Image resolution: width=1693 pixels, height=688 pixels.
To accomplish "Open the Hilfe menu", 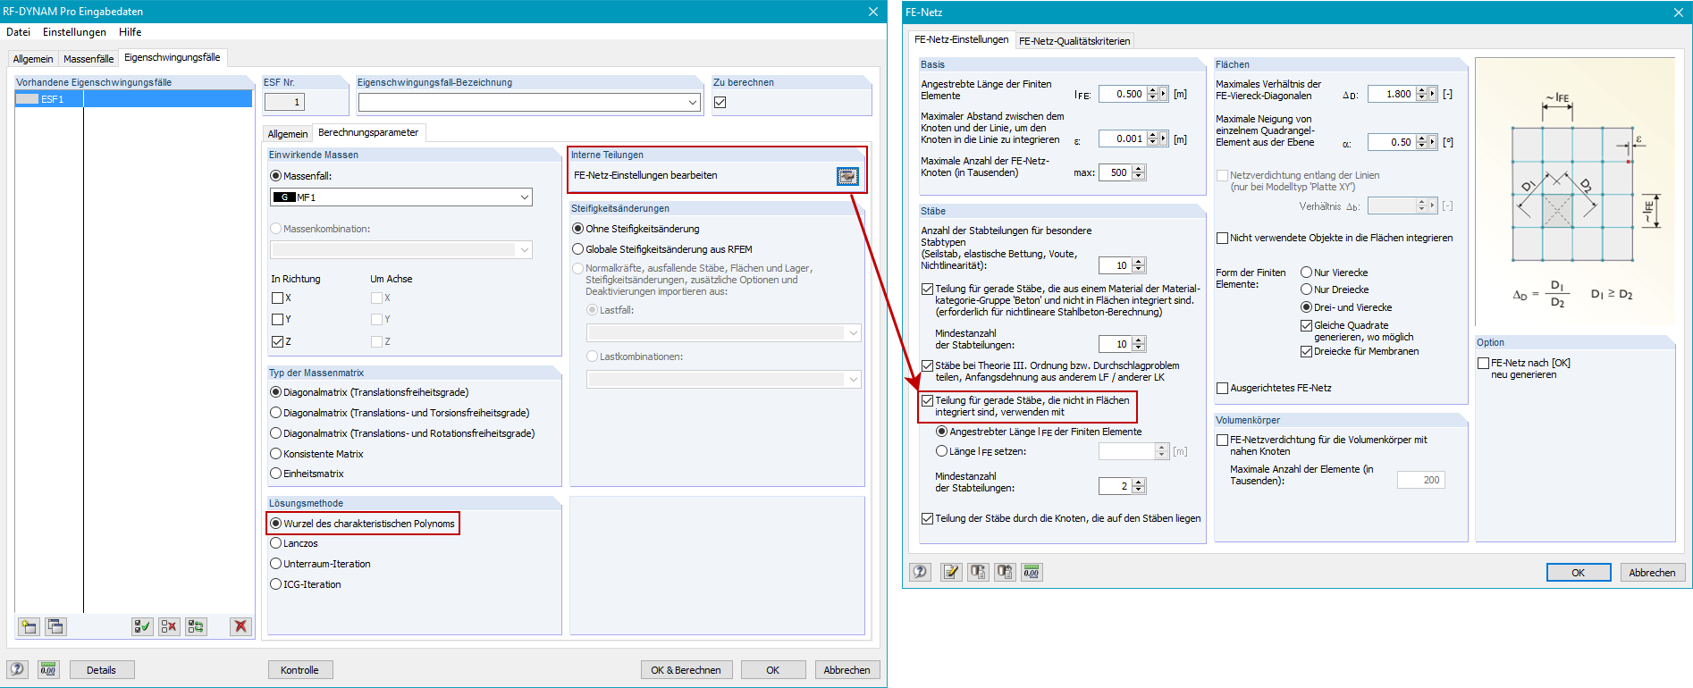I will click(131, 32).
